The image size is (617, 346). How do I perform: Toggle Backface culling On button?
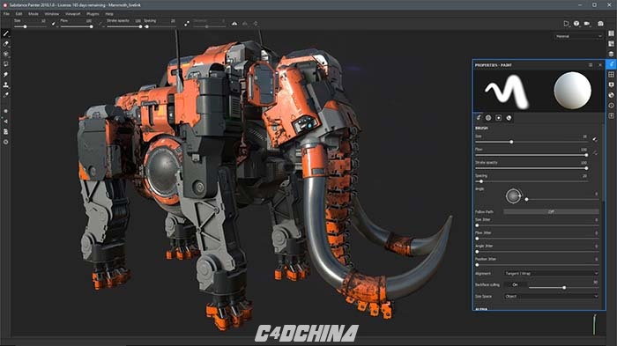(x=515, y=284)
